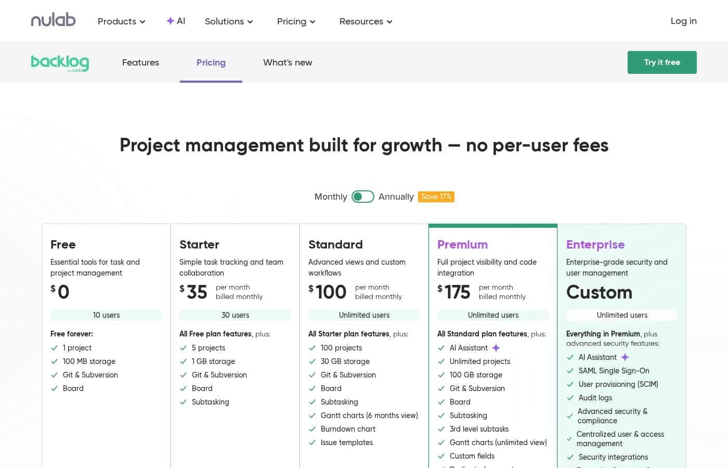Click the Try it free button
The image size is (728, 468).
662,62
